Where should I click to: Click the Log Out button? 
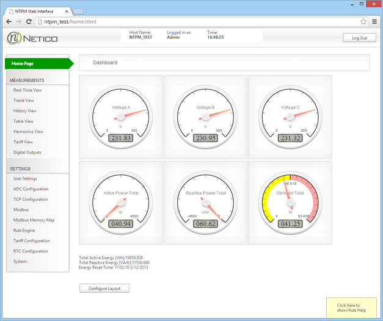[359, 38]
